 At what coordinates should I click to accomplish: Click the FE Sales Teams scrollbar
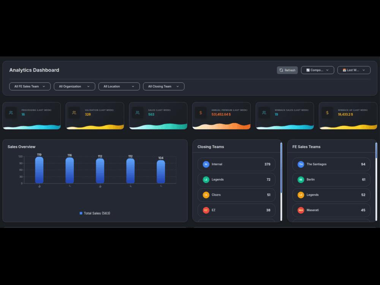(376, 151)
